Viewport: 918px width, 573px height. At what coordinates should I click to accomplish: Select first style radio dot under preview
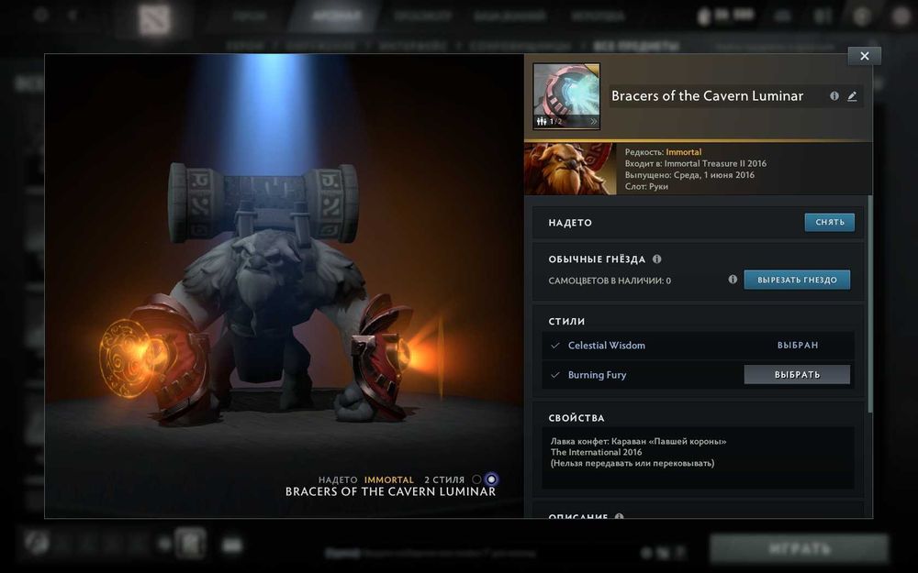(476, 479)
